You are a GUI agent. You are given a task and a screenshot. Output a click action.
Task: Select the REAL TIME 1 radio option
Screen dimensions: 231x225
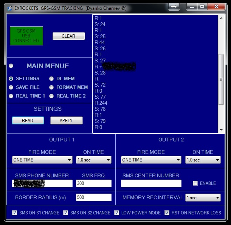tap(11, 96)
